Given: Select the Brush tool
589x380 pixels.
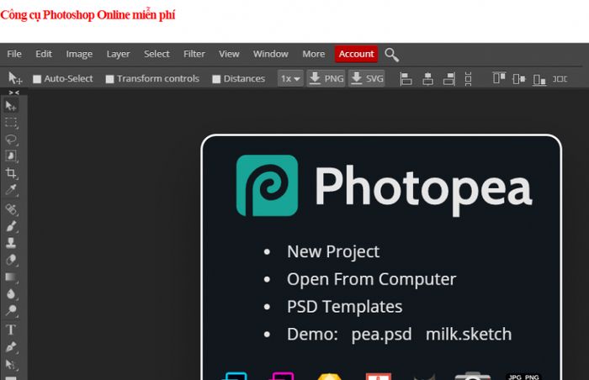Looking at the screenshot, I should tap(11, 226).
